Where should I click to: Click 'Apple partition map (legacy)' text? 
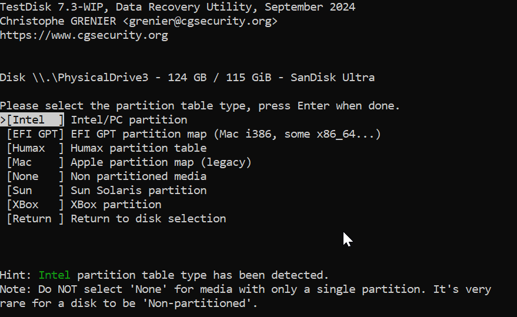click(161, 162)
